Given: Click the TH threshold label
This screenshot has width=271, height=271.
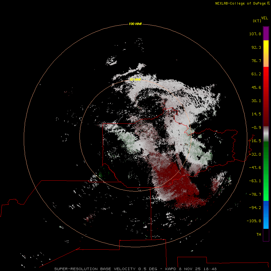Looking at the screenshot, I should tap(259, 235).
